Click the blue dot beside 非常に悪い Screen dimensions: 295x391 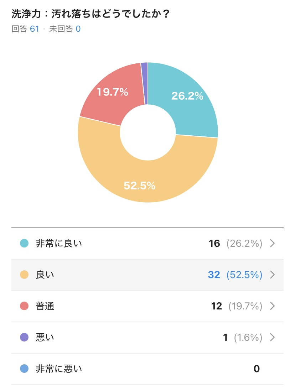tap(24, 369)
